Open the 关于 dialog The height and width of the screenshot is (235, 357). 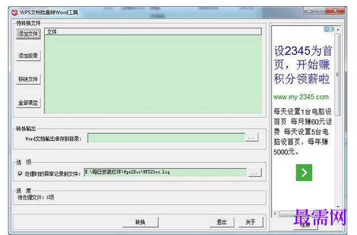click(x=251, y=222)
